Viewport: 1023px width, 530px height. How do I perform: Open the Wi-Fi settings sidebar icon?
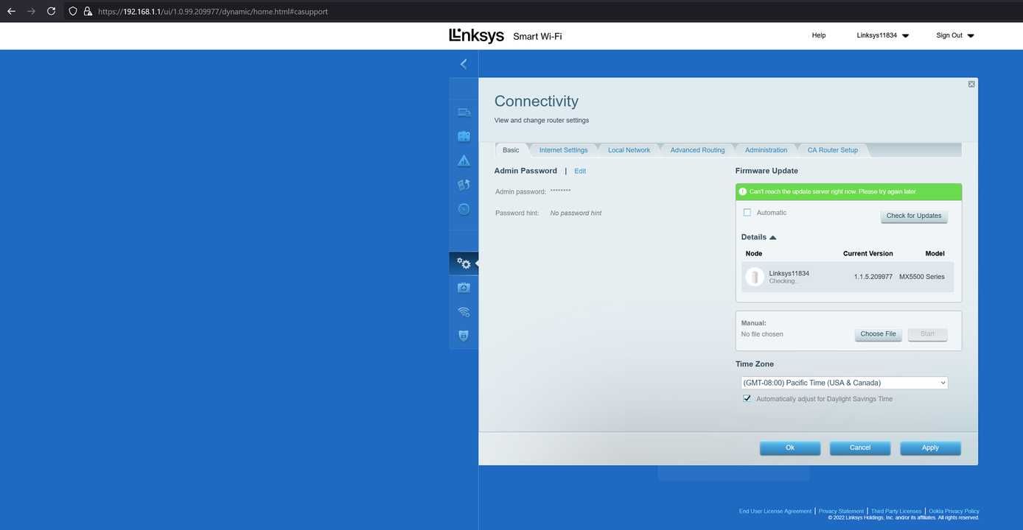[464, 311]
